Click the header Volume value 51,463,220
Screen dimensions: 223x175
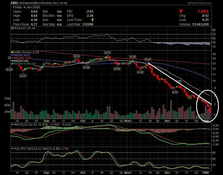tap(200, 24)
